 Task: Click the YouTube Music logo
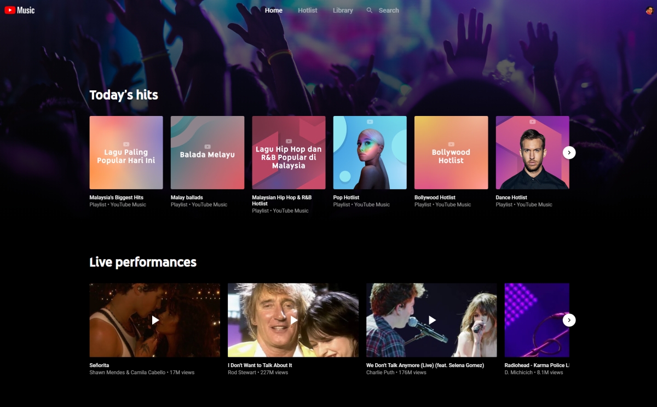point(20,10)
